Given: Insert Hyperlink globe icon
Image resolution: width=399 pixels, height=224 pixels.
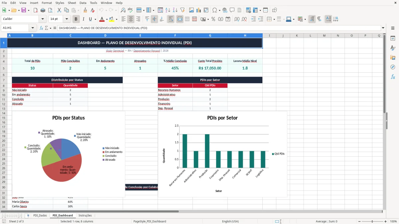Looking at the screenshot, I should coord(225,10).
